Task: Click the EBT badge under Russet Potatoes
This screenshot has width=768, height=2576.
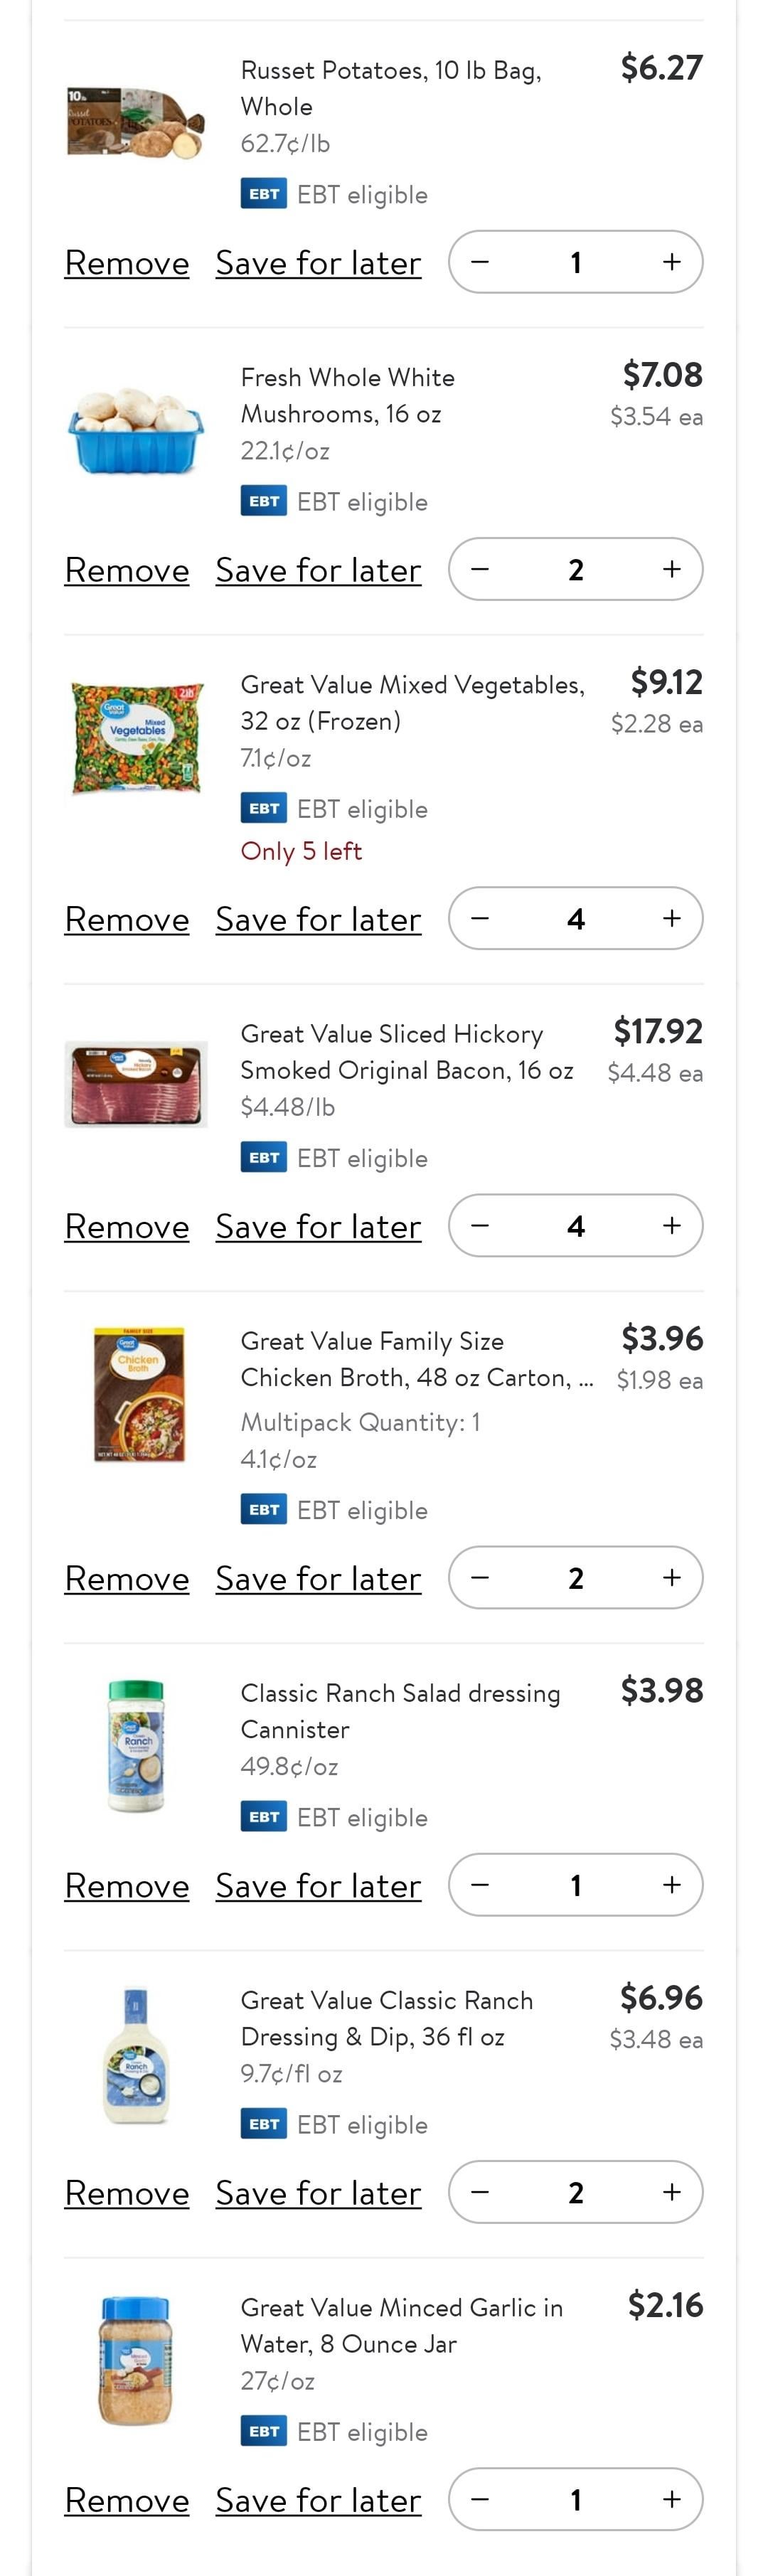Action: coord(264,193)
